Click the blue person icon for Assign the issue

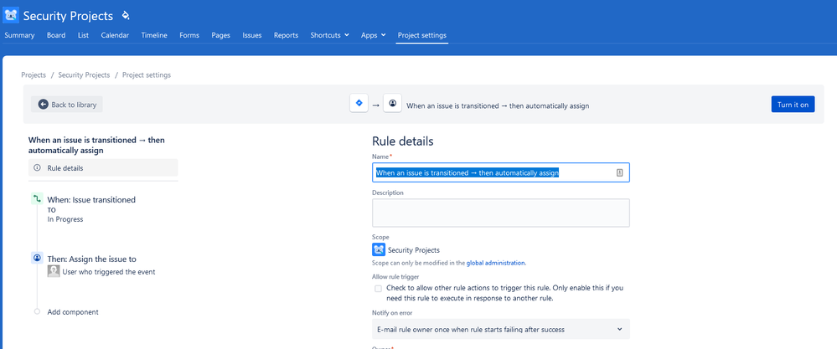click(37, 258)
